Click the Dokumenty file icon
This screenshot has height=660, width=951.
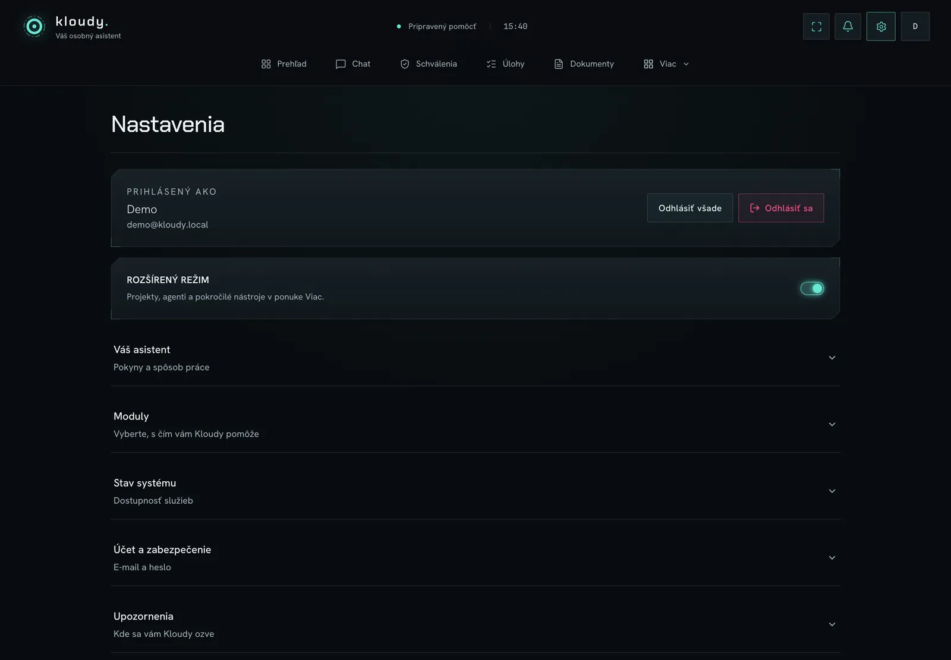click(559, 64)
